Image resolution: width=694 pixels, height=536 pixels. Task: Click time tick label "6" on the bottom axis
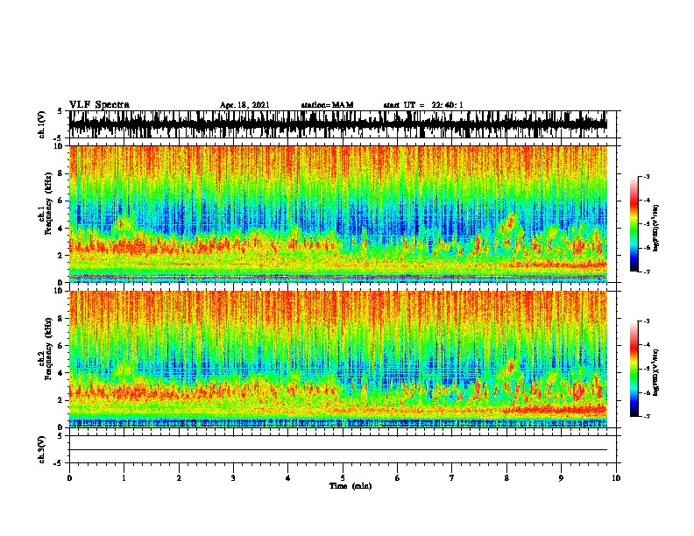tap(398, 477)
